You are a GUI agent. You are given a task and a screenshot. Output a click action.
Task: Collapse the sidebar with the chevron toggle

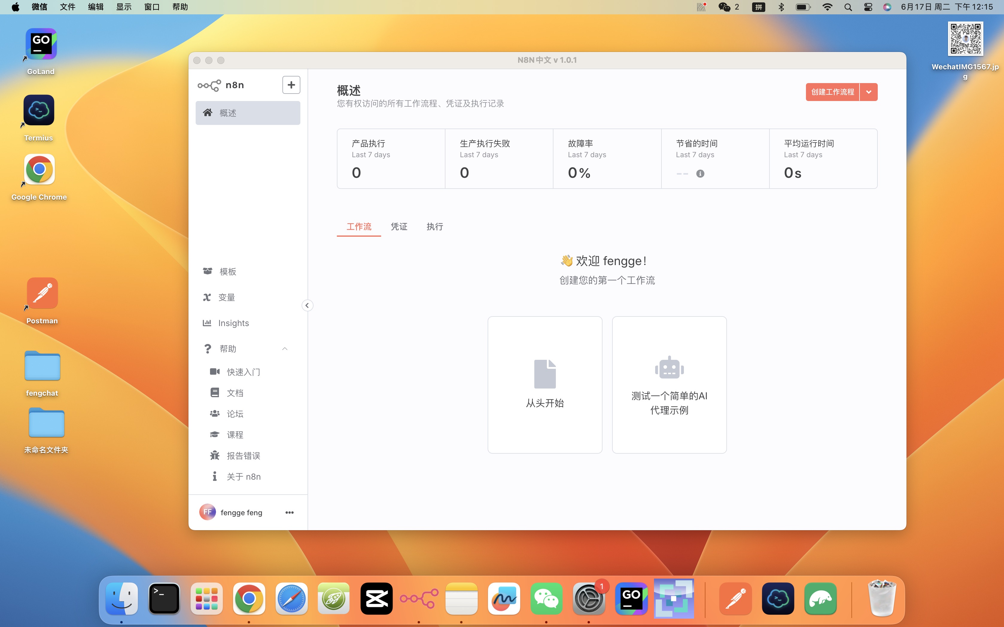coord(307,306)
